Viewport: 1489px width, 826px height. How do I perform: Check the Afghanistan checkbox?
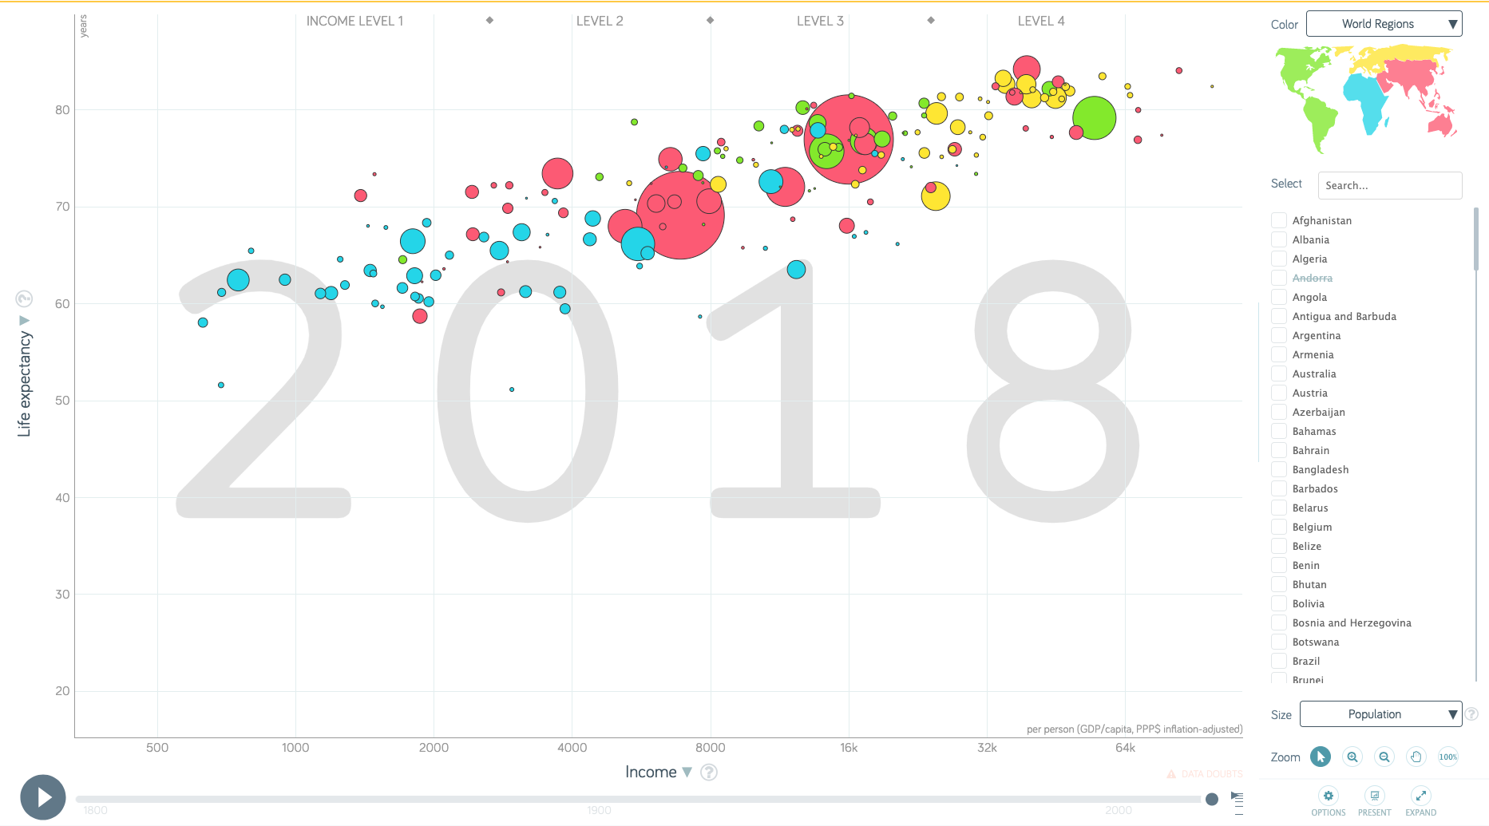click(x=1279, y=220)
